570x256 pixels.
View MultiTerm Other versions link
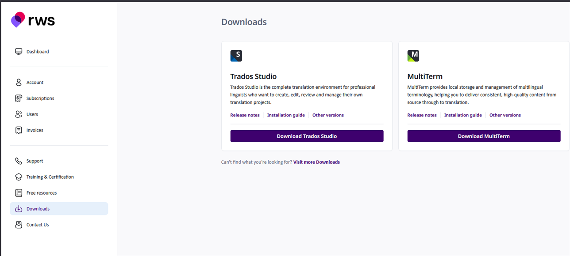[505, 115]
